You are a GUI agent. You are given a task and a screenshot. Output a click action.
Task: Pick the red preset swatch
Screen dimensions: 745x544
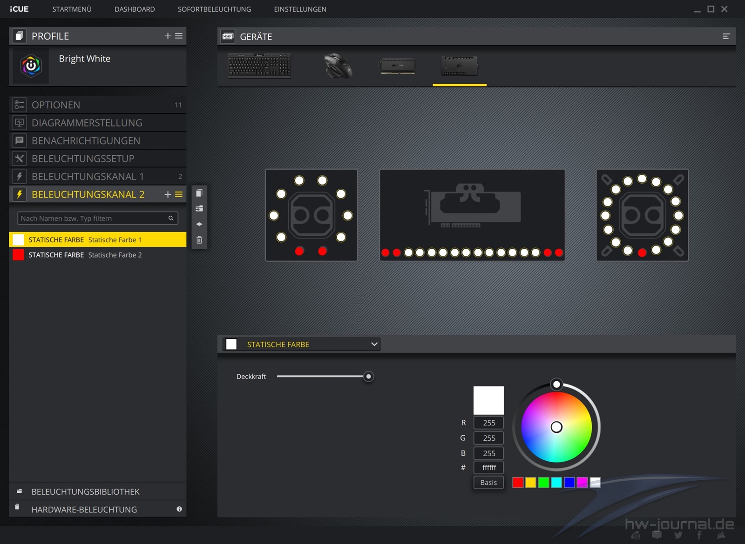[x=518, y=483]
